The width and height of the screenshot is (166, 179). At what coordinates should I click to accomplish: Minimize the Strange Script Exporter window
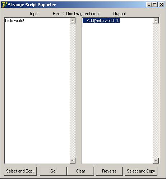[149, 5]
